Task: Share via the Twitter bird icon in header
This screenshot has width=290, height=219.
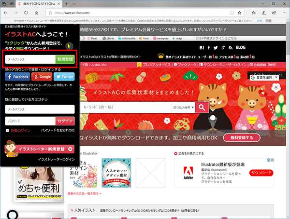Action: tap(216, 48)
